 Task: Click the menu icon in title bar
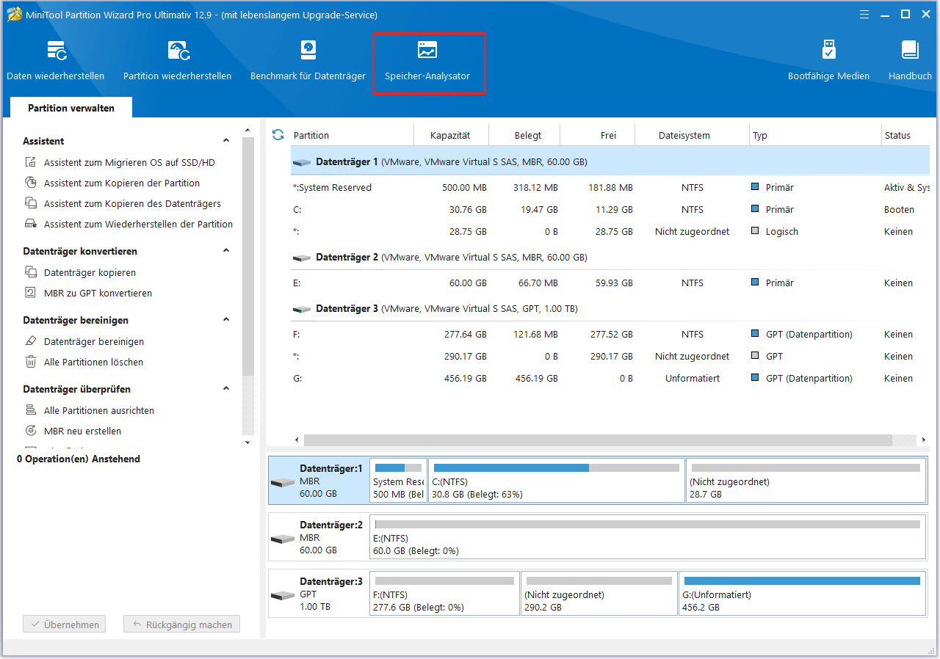tap(866, 14)
